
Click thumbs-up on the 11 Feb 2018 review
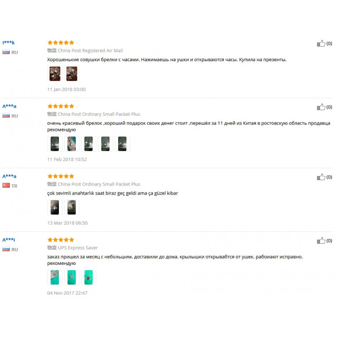[321, 107]
